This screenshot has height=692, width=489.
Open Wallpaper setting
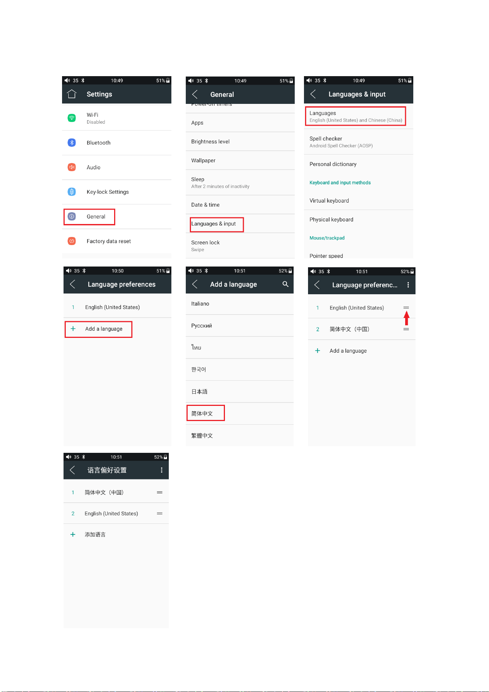240,160
